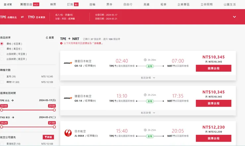The height and width of the screenshot is (146, 245).
Task: Click the TYO 日本東京 destination field
Action: coord(36,17)
